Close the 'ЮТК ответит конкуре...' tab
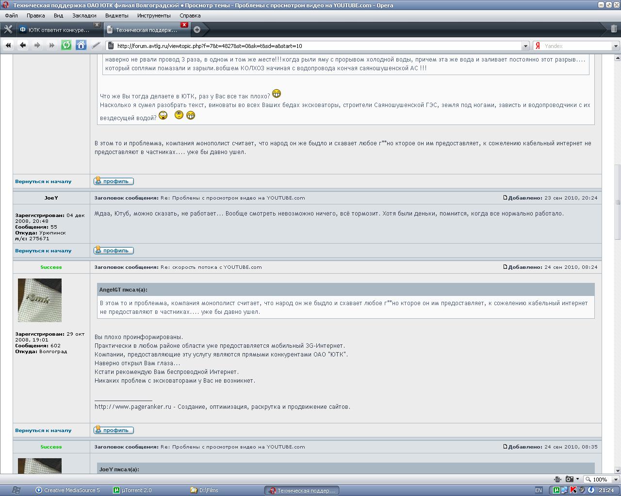The width and height of the screenshot is (621, 496). click(x=97, y=25)
